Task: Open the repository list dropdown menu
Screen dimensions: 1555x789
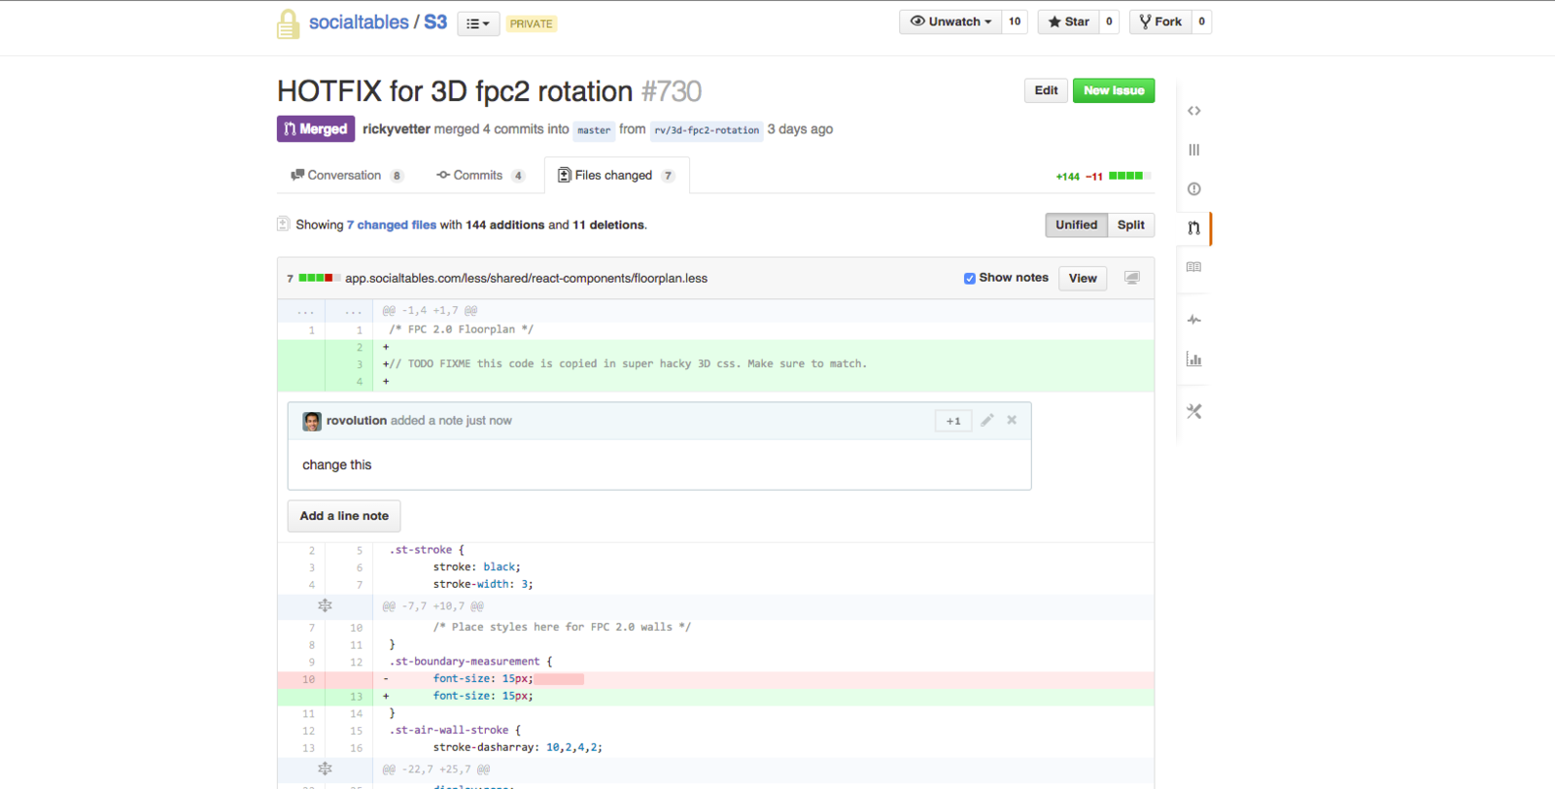Action: [478, 23]
